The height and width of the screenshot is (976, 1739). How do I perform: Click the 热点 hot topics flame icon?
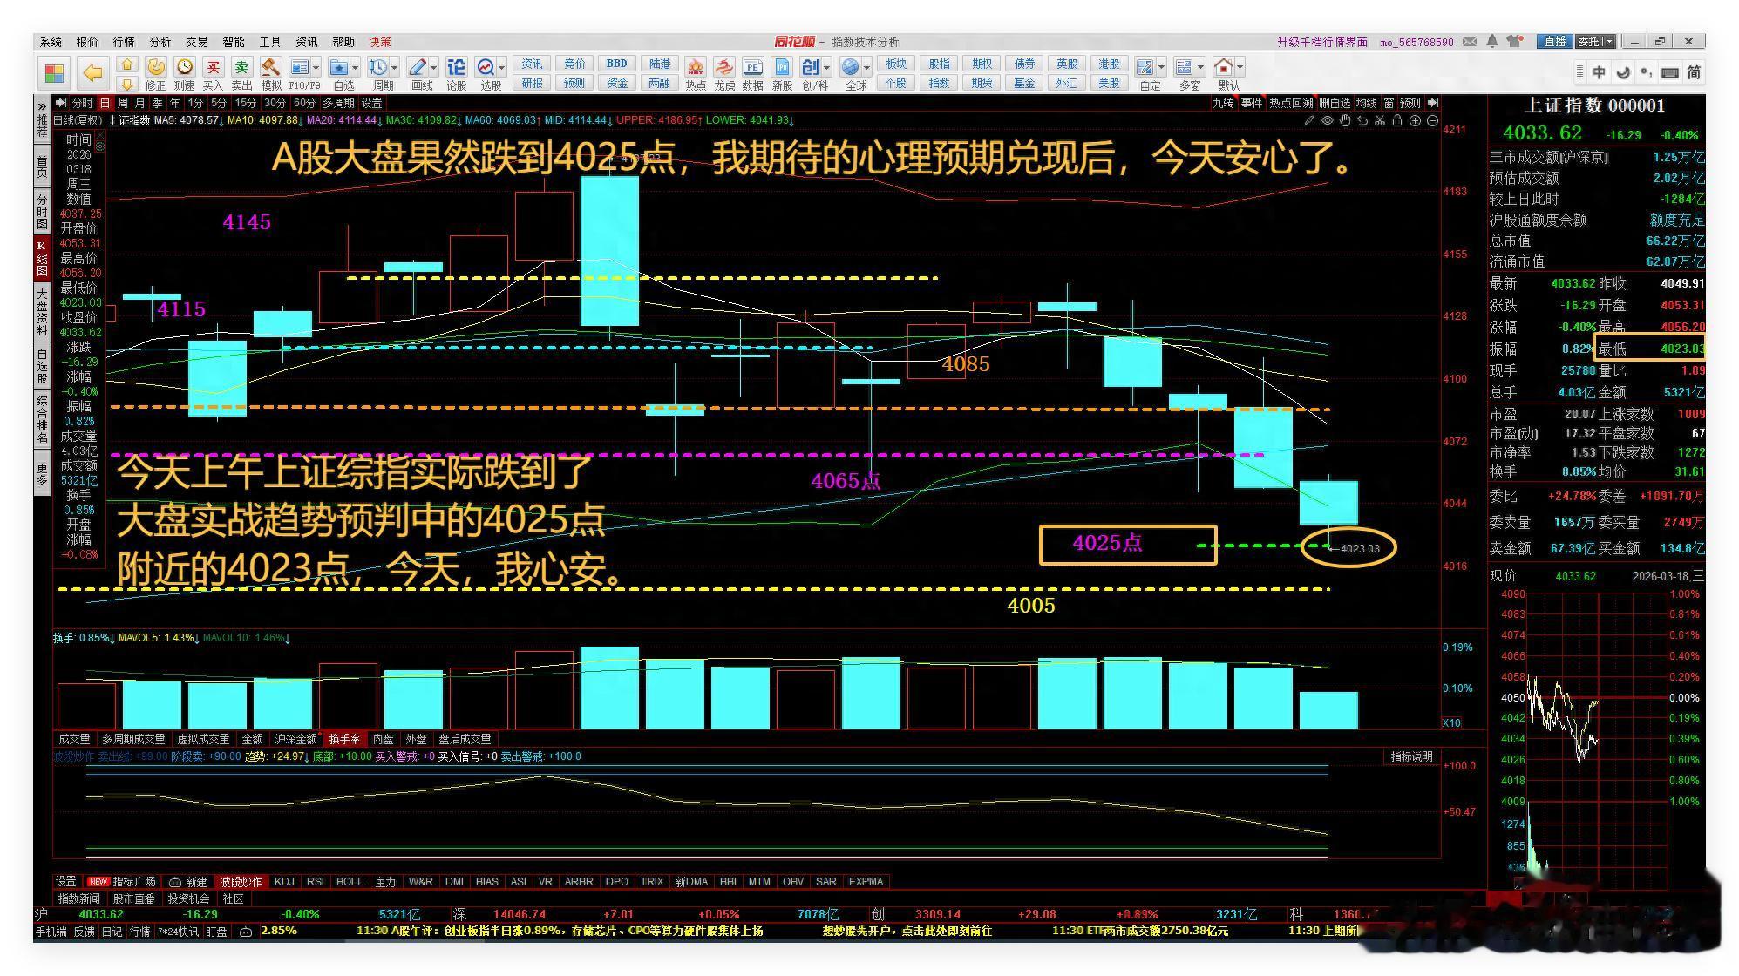tap(695, 67)
